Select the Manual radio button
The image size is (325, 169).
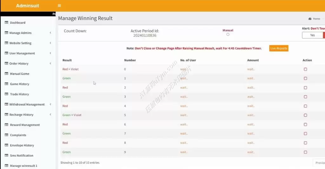(x=228, y=34)
